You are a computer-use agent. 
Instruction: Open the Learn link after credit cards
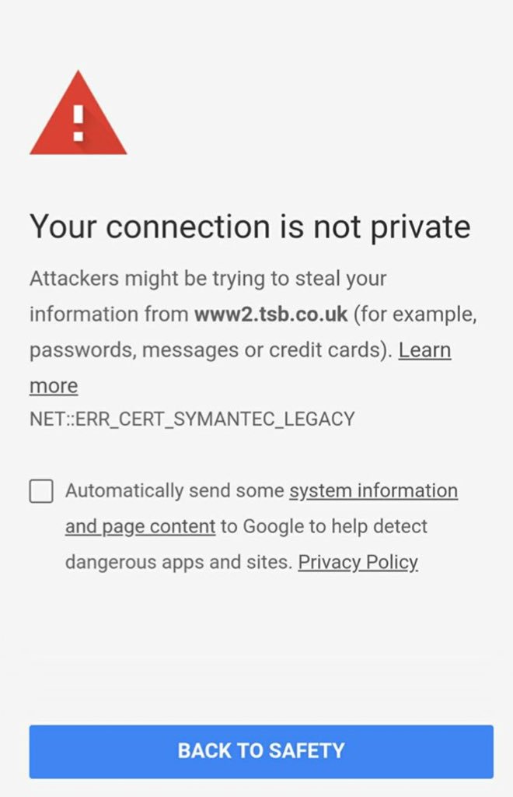pos(424,350)
